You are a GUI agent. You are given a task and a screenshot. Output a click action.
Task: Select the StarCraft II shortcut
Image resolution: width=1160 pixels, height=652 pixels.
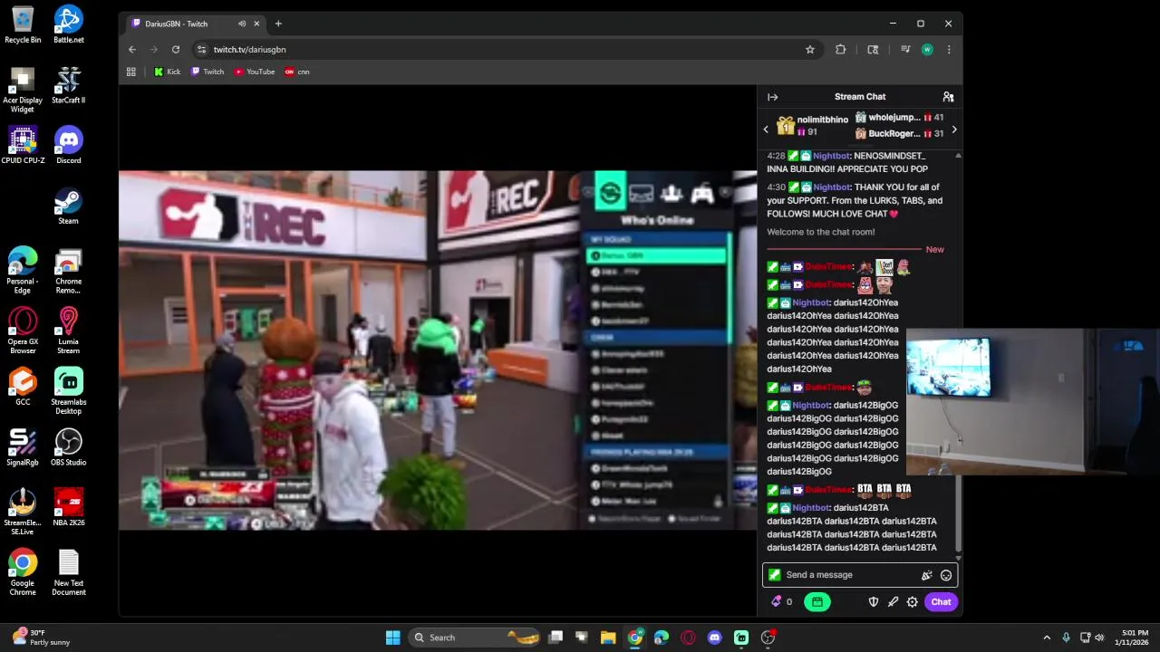(69, 85)
